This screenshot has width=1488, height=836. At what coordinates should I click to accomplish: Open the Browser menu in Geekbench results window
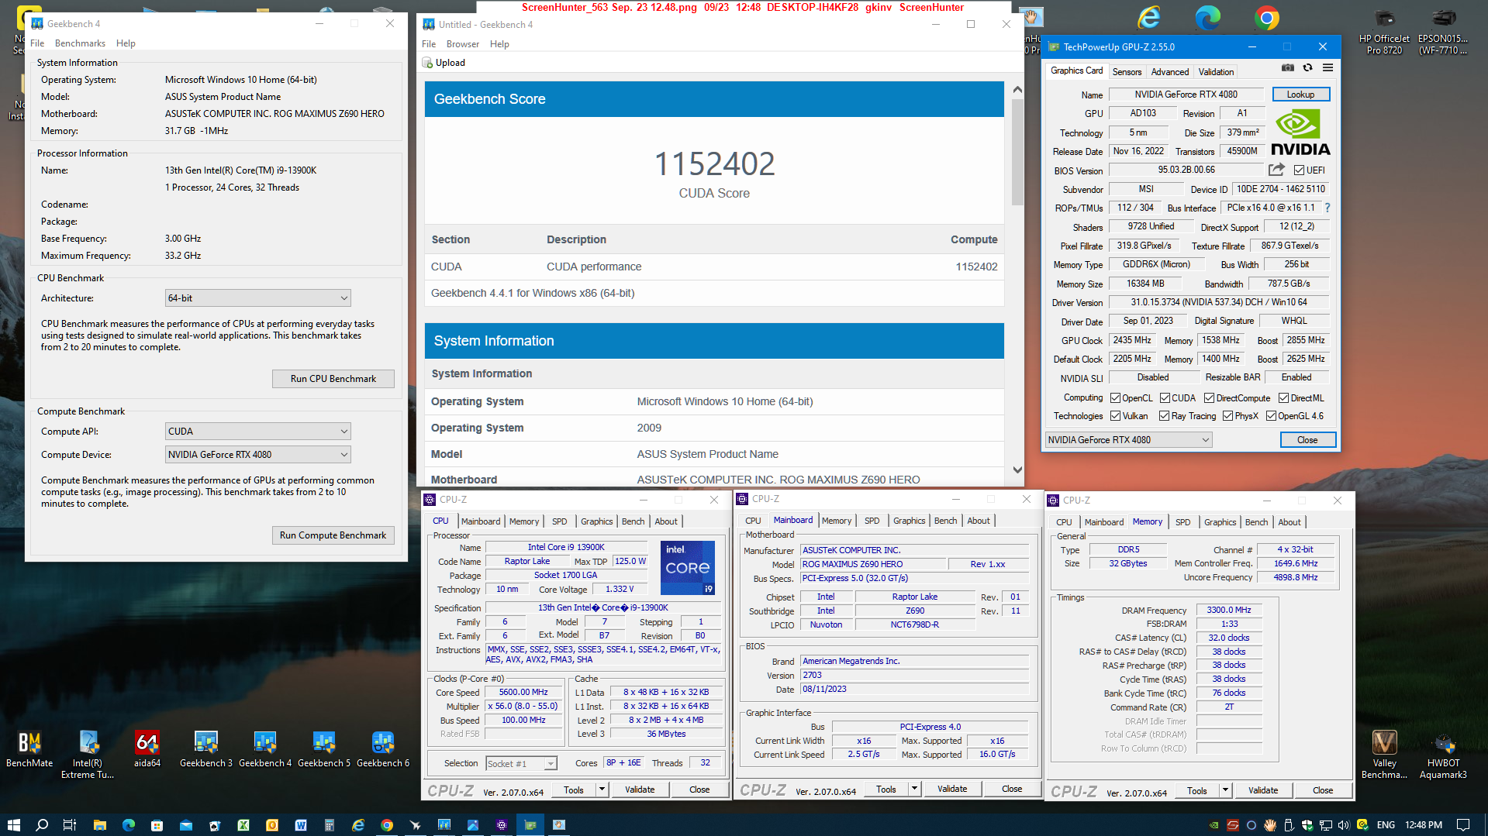click(x=462, y=44)
